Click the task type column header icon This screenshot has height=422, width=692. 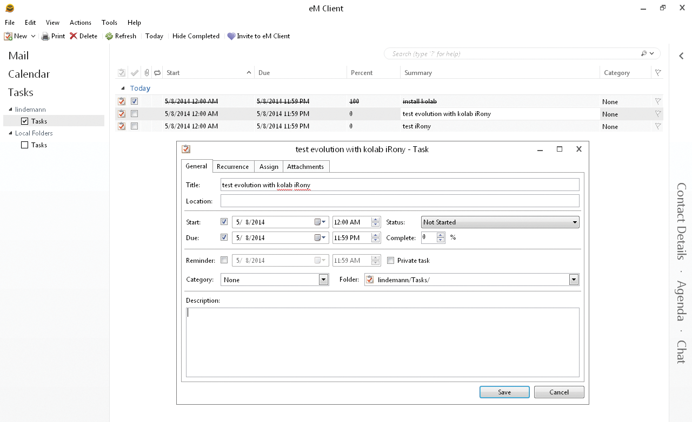coord(122,72)
